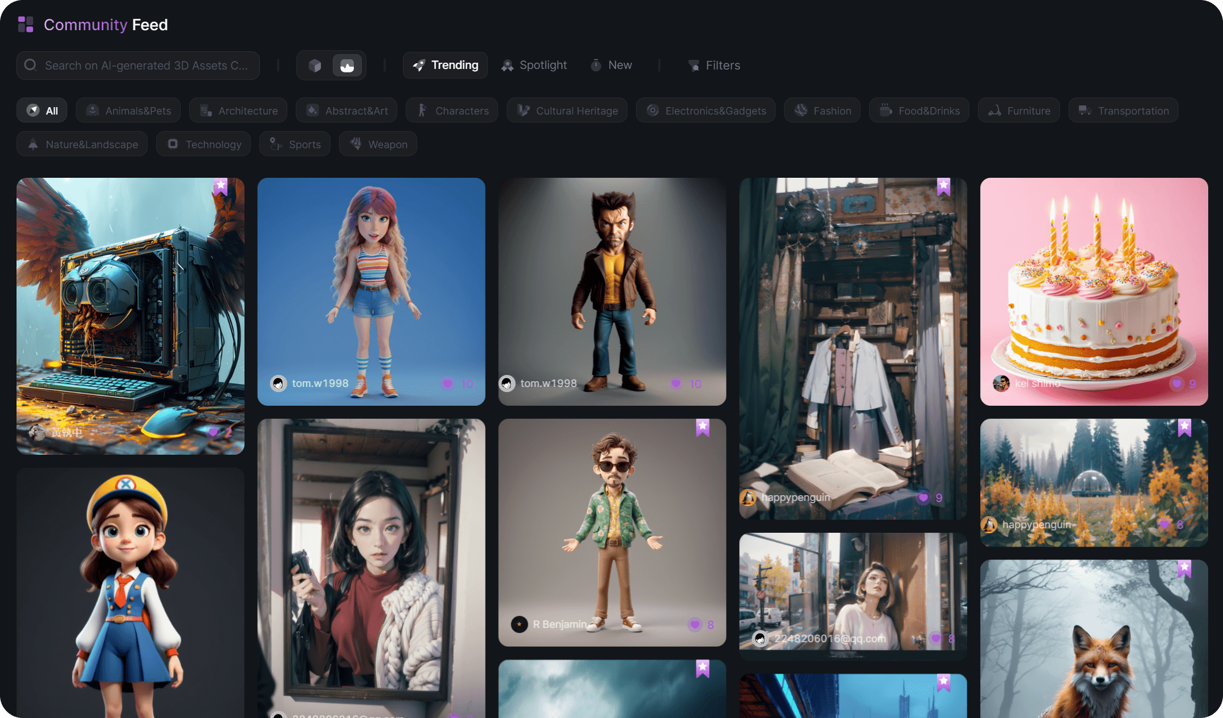Filter by Characters category
This screenshot has height=718, width=1223.
point(452,111)
